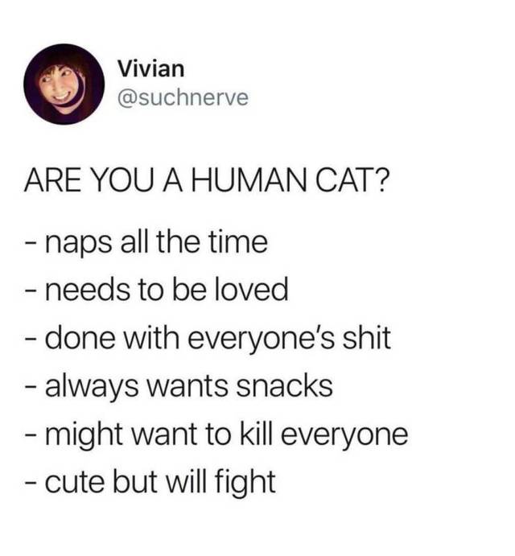Click the "always wants snacks" line
The height and width of the screenshot is (556, 515).
point(179,386)
